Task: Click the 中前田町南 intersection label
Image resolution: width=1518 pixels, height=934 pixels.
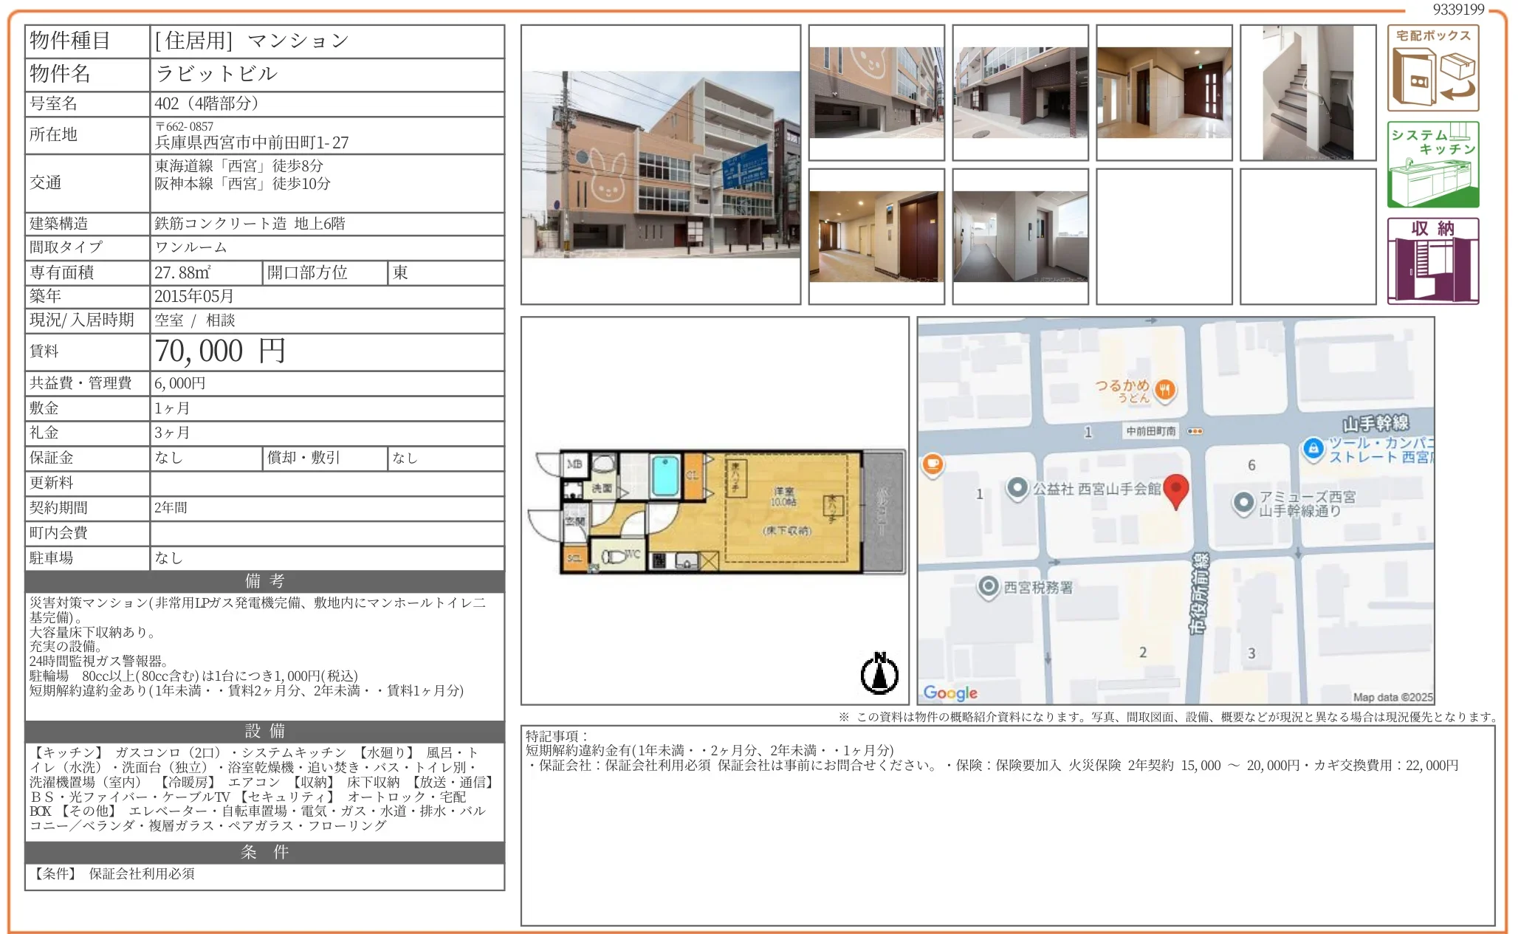Action: pos(1150,431)
